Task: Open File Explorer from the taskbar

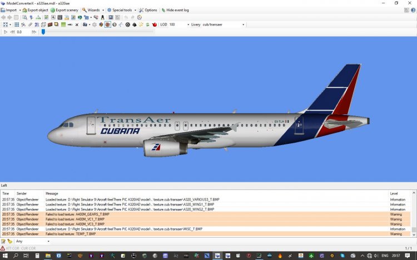Action: tap(48, 256)
